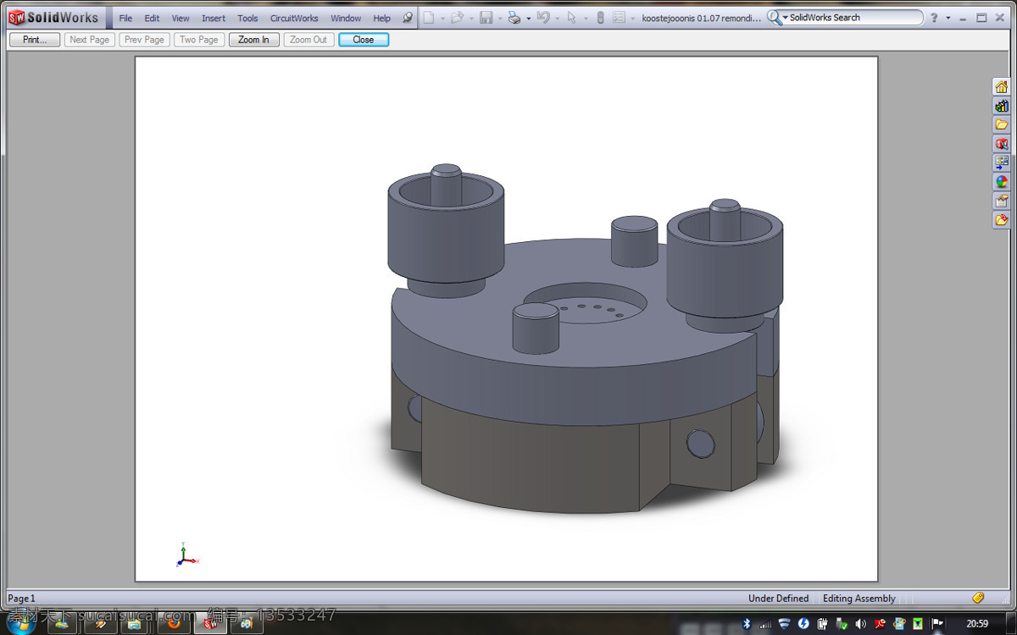Open the SolidWorks Search pane tab

click(x=1002, y=144)
